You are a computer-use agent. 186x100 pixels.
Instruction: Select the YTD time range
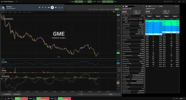click(96, 94)
